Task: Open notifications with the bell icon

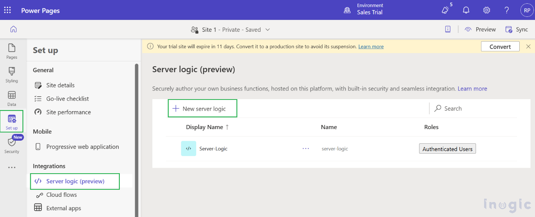Action: point(466,10)
